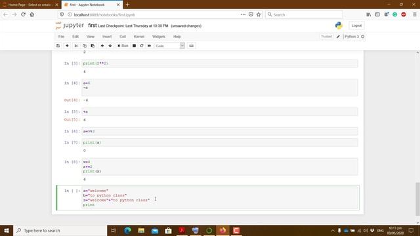
Task: Rename the notebook by clicking title 'first'
Action: click(92, 26)
